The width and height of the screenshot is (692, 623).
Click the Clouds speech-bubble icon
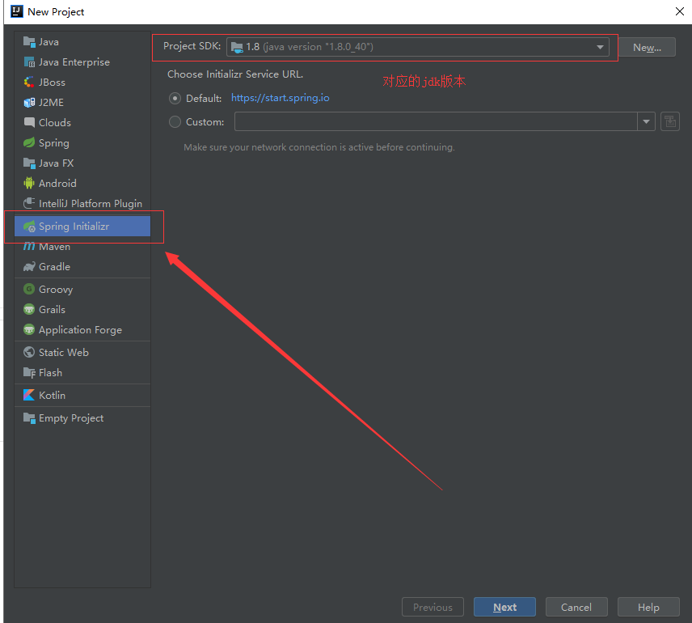point(29,122)
